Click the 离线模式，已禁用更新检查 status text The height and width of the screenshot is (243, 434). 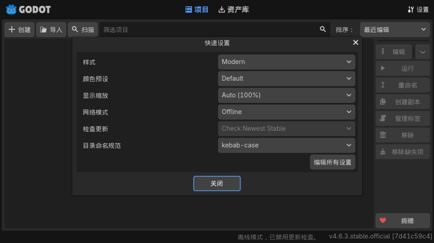tap(278, 237)
